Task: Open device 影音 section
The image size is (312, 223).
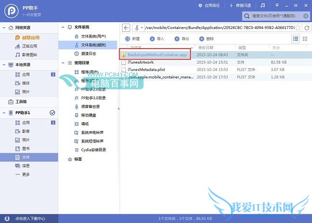Action: pos(23,131)
